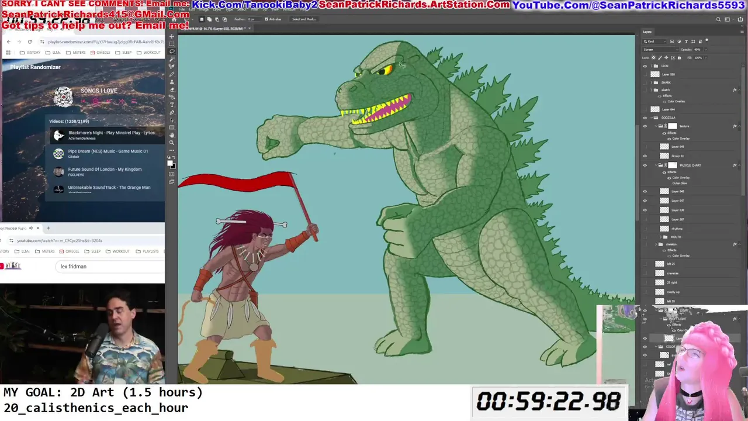Select the Type tool
748x421 pixels.
pos(172,105)
